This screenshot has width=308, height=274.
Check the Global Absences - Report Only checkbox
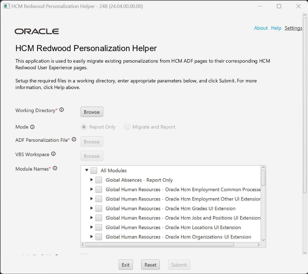click(98, 180)
